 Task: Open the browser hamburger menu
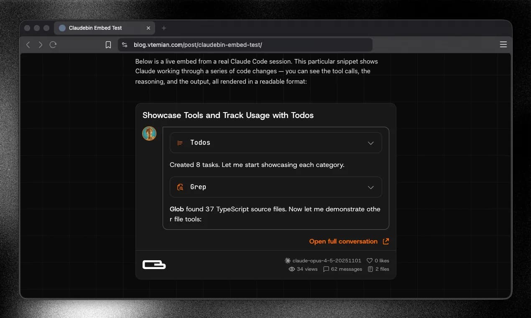(x=503, y=44)
